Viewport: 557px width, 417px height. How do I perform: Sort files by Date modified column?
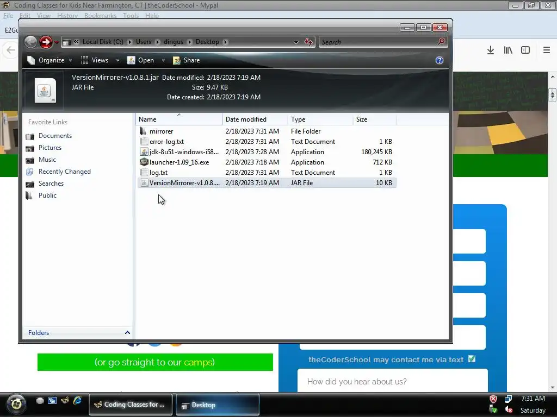tap(255, 119)
